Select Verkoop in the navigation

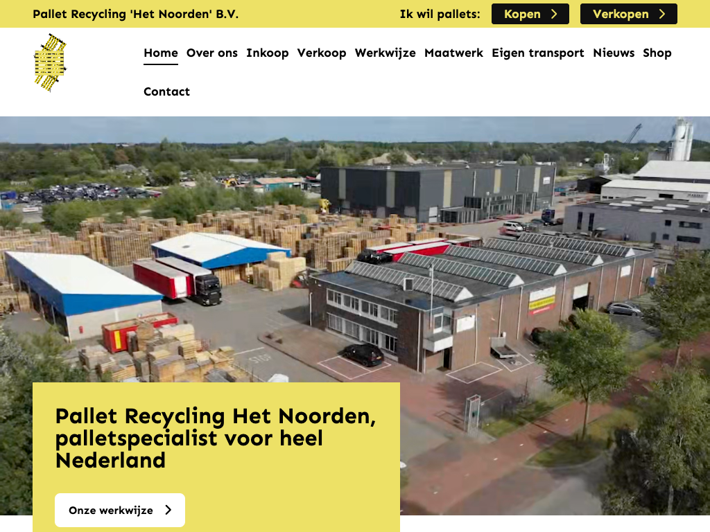coord(322,53)
